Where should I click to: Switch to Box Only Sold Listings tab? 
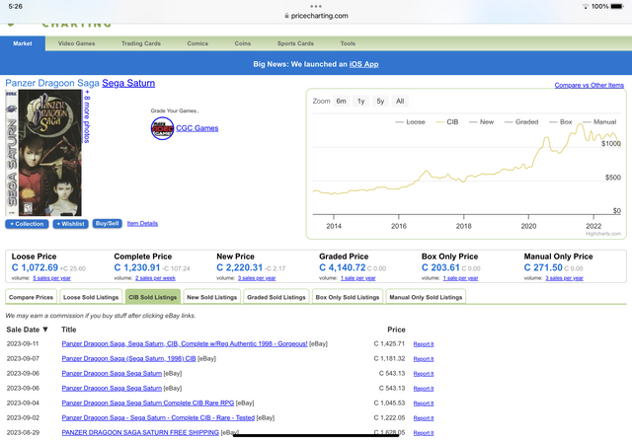[348, 297]
